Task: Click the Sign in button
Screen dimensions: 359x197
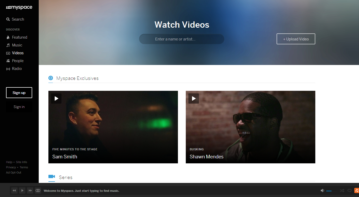Action: 19,107
